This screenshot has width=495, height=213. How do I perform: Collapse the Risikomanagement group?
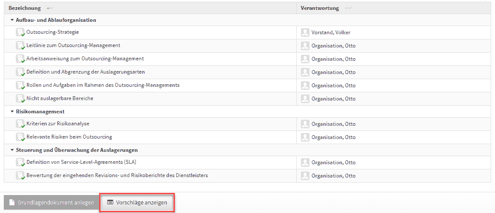tap(12, 112)
